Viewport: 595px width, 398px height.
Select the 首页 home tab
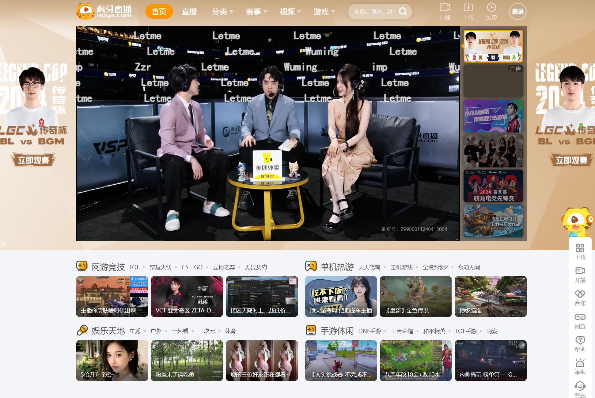click(159, 12)
